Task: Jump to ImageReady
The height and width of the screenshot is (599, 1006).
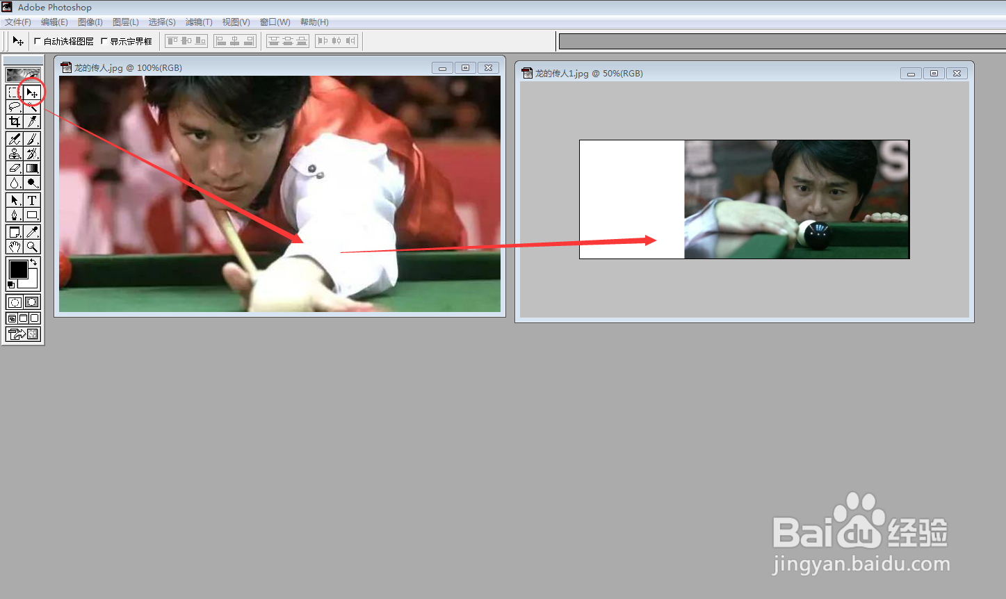Action: pyautogui.click(x=24, y=334)
